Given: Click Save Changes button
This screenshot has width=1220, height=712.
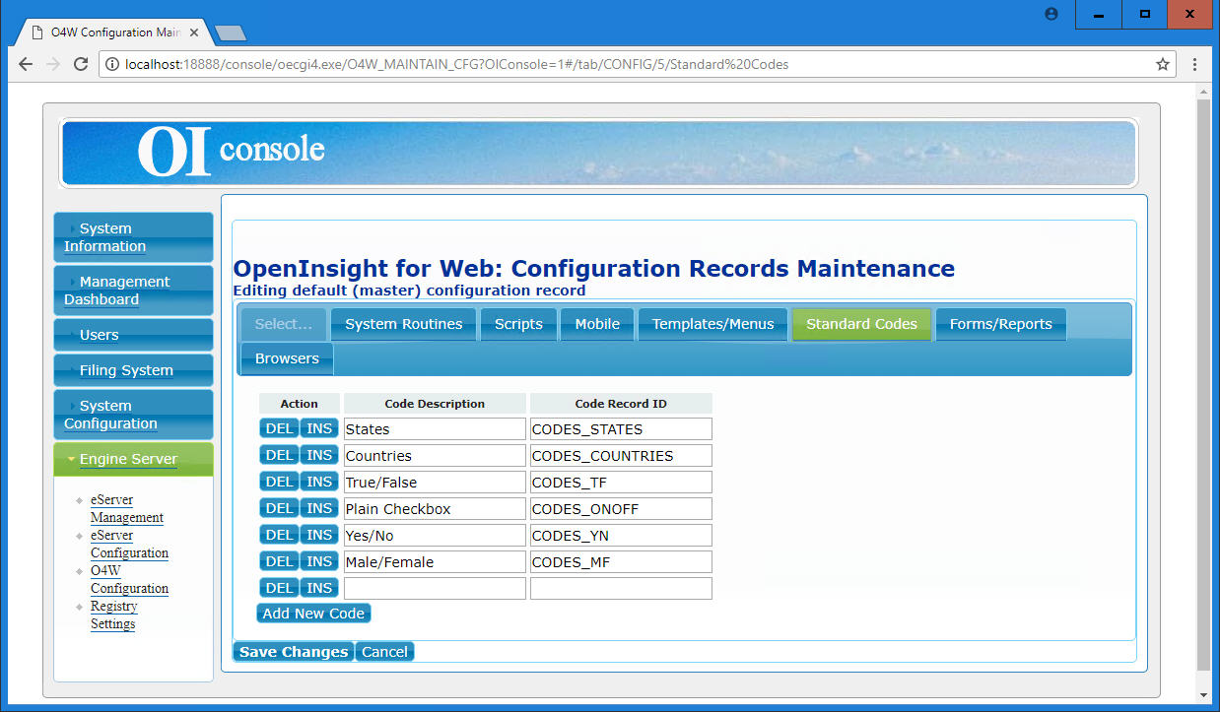Looking at the screenshot, I should [x=294, y=652].
